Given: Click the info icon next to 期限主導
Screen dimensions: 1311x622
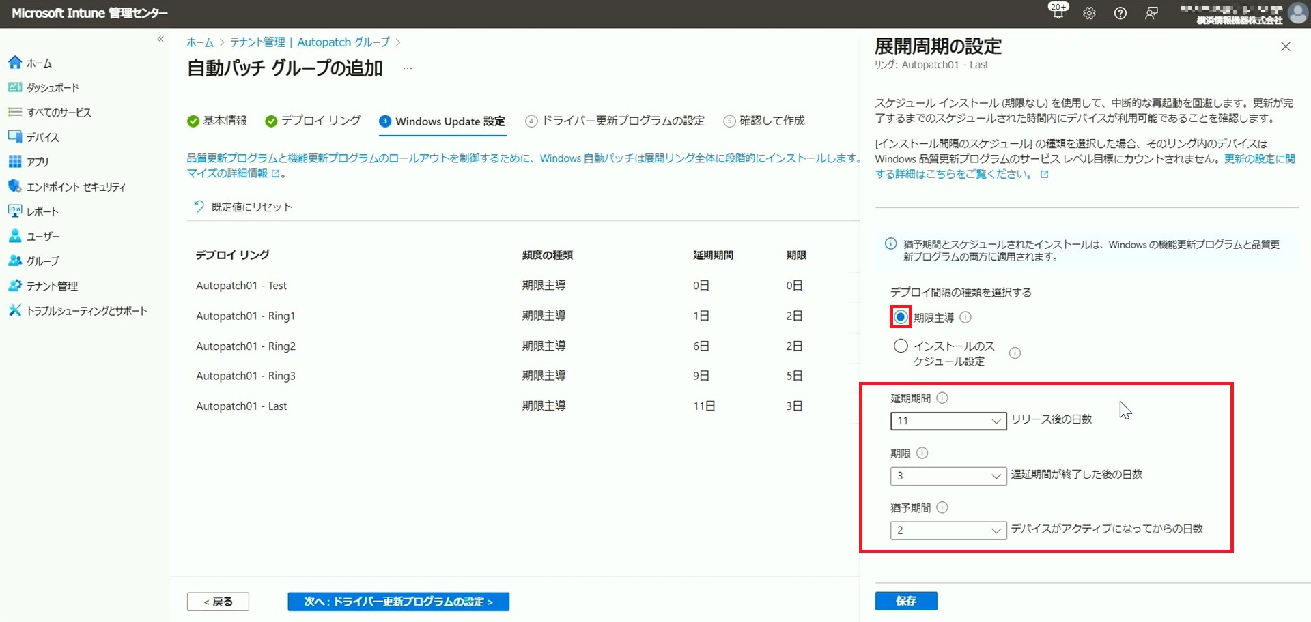Looking at the screenshot, I should click(x=965, y=317).
